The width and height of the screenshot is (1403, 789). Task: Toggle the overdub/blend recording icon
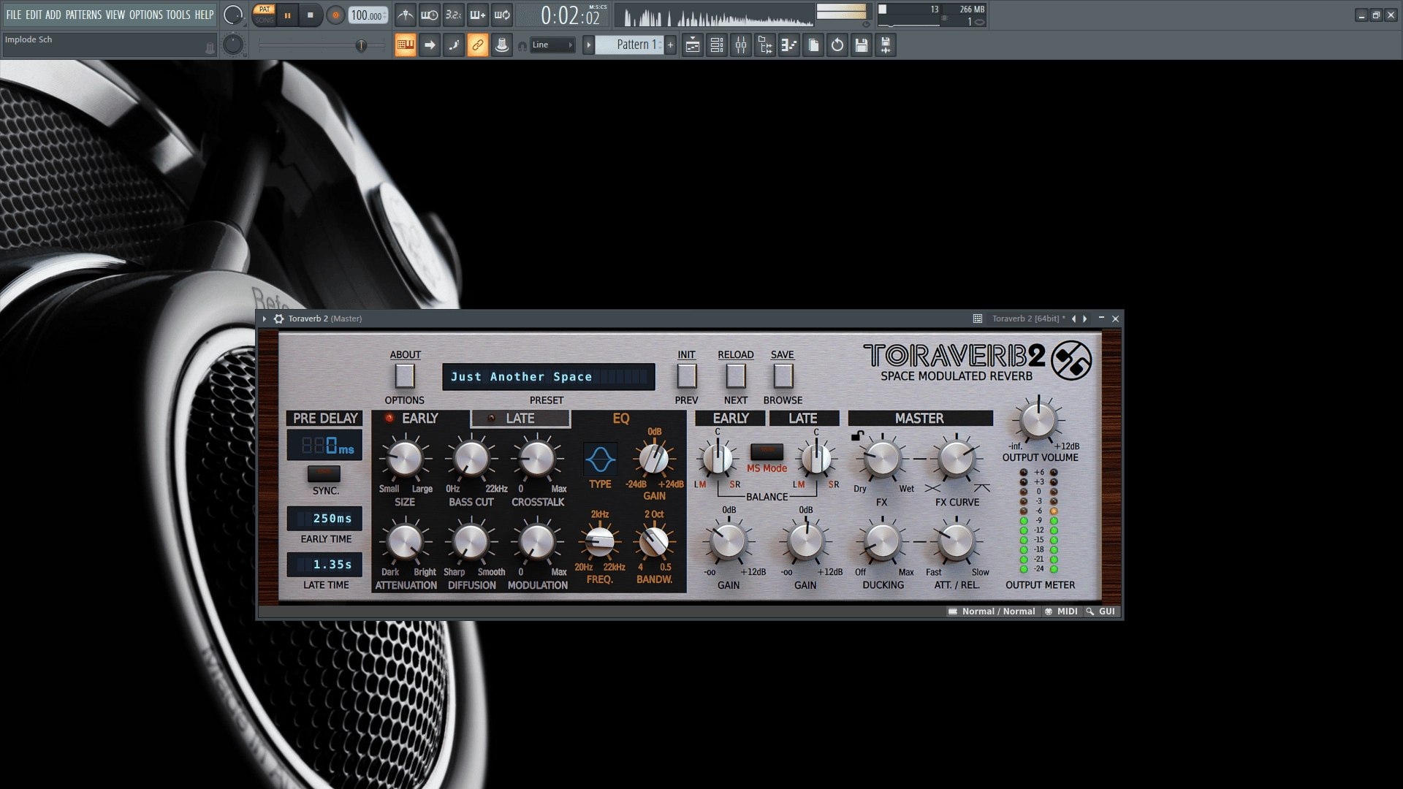tap(478, 15)
